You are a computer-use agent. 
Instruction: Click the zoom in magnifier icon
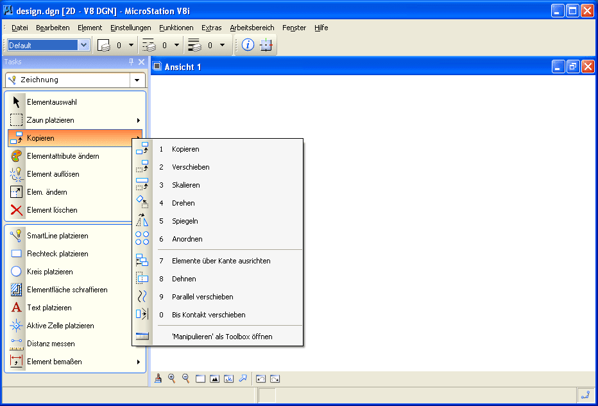coord(172,379)
